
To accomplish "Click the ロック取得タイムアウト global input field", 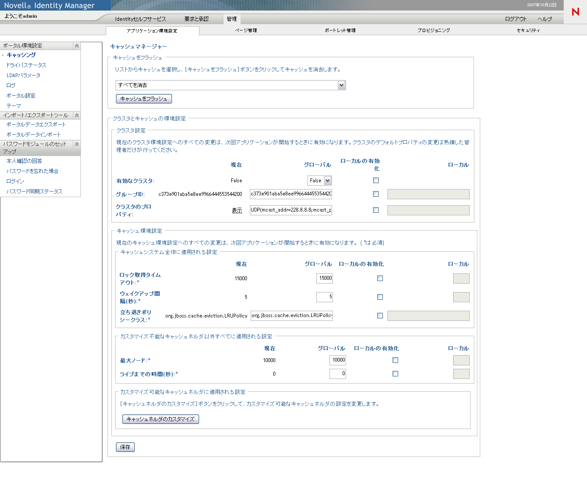I will tap(324, 278).
